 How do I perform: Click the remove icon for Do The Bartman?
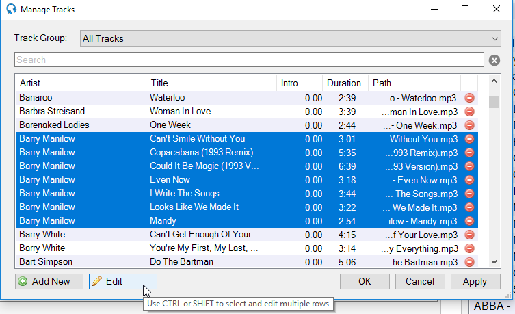coord(469,262)
